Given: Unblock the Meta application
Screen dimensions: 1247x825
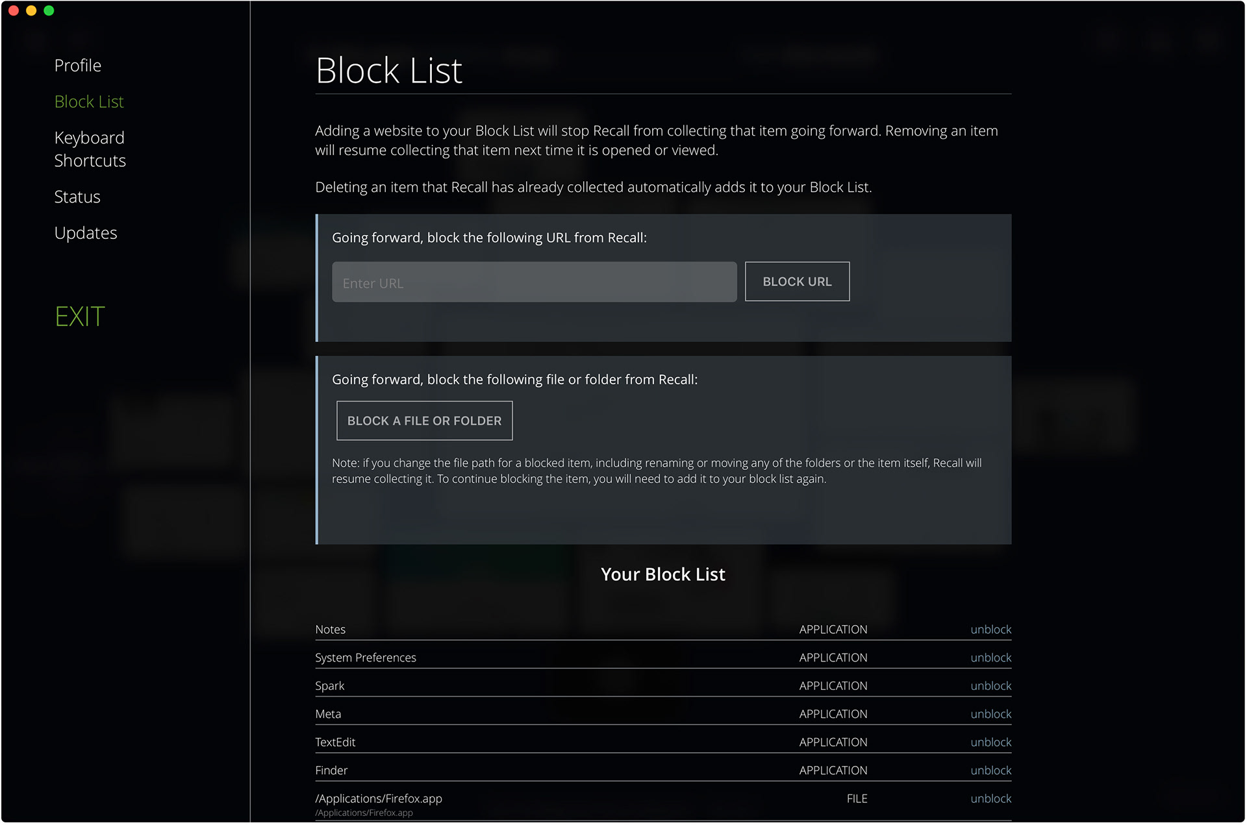Looking at the screenshot, I should [x=990, y=714].
